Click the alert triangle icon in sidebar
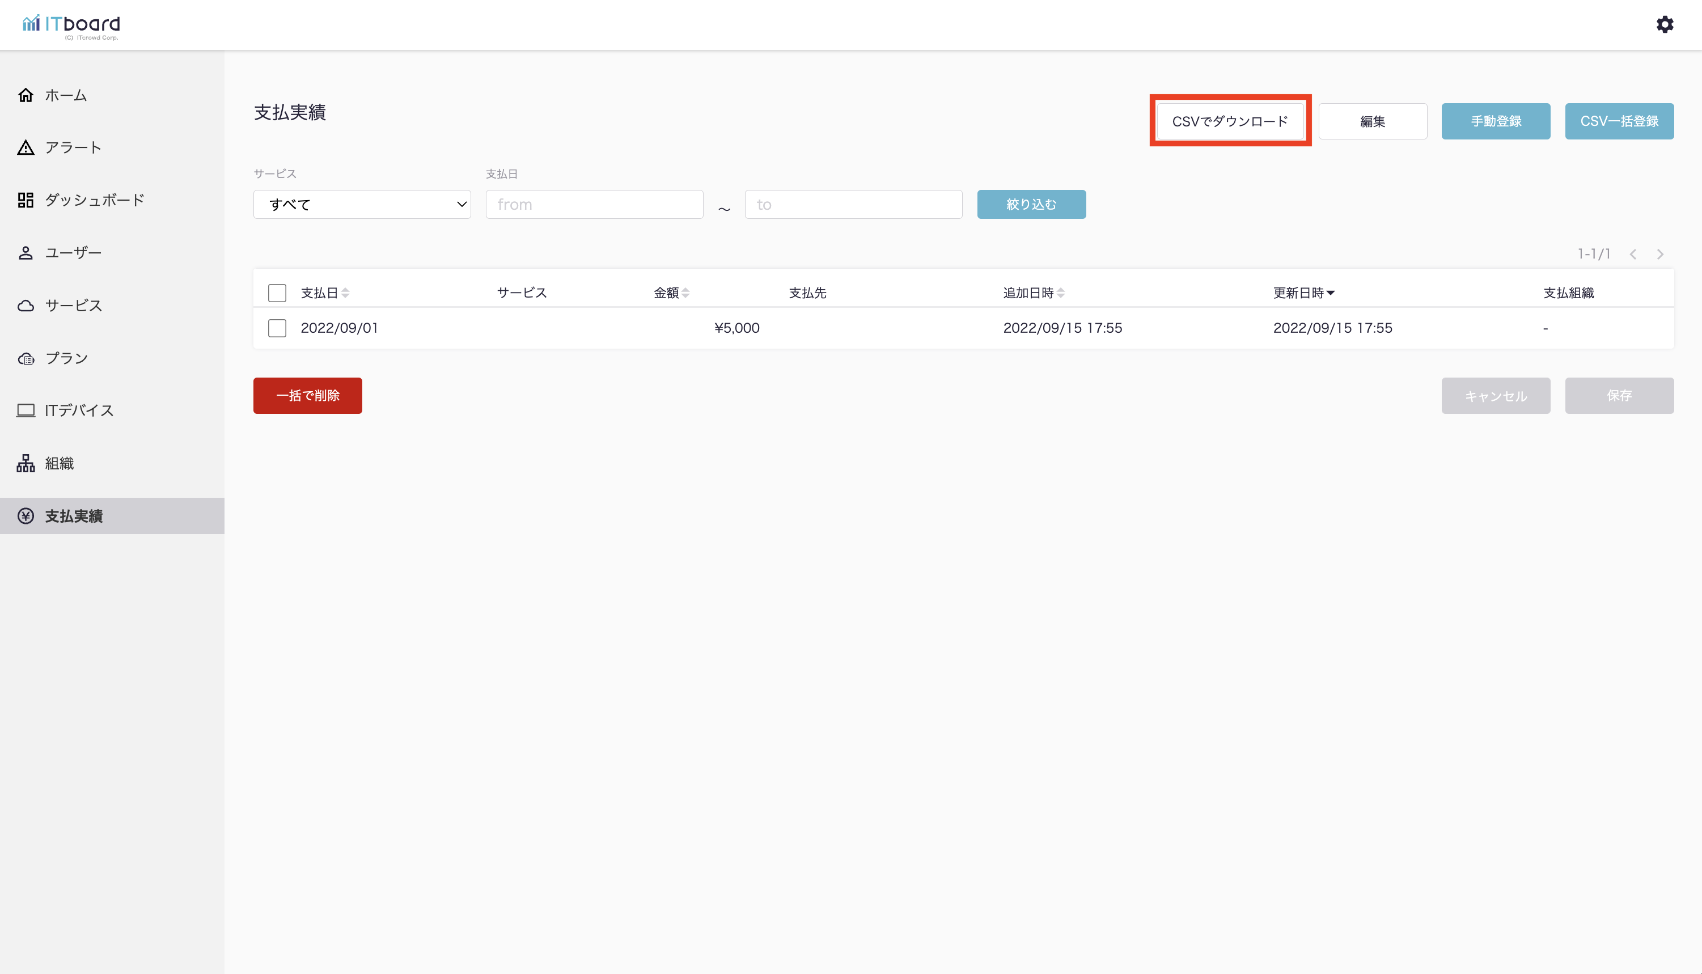Screen dimensions: 1702x974 tap(26, 147)
